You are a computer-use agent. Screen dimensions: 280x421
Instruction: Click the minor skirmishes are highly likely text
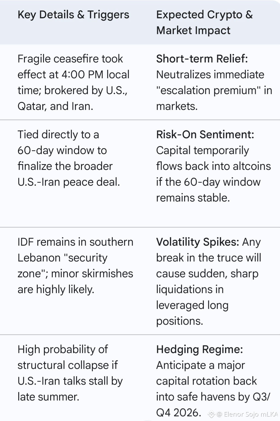75,281
